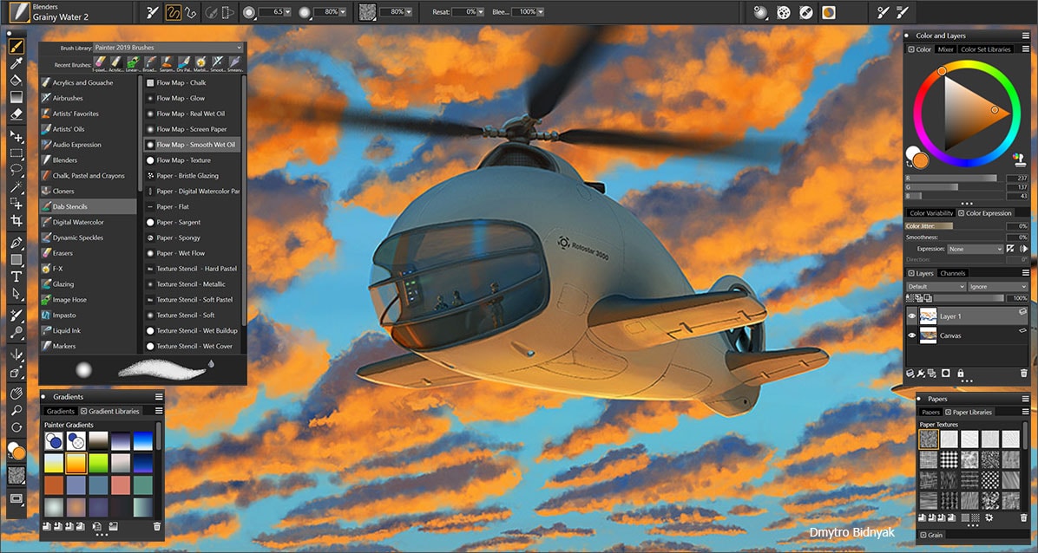Image resolution: width=1038 pixels, height=553 pixels.
Task: Open the New Layer icon in the Layers panel
Action: point(910,372)
